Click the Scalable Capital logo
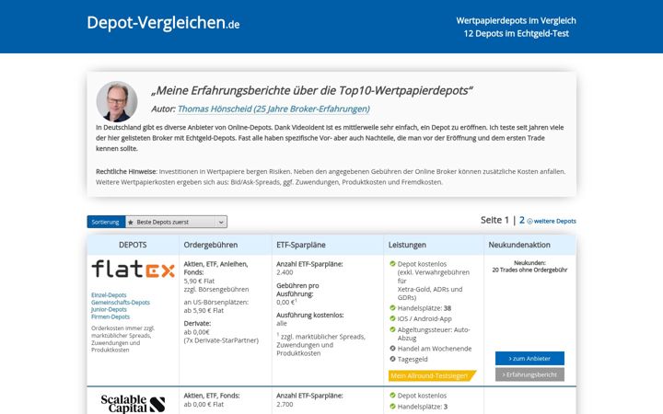663x414 pixels. point(134,404)
